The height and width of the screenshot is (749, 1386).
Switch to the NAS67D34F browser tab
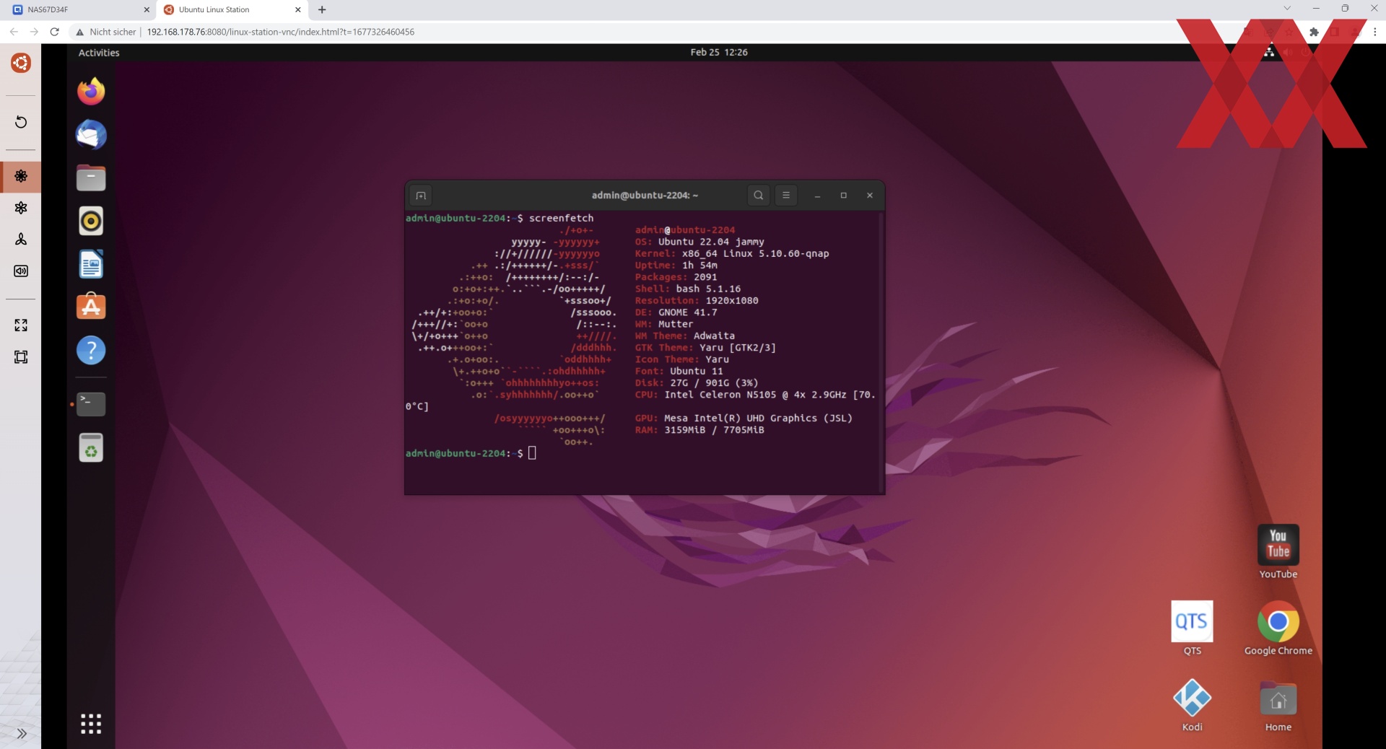point(78,10)
